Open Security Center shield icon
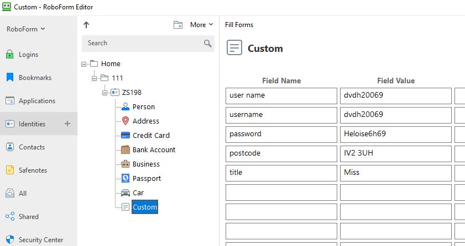The width and height of the screenshot is (465, 246). coord(9,240)
